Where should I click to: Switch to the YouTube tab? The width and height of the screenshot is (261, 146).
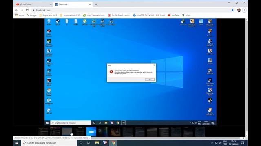tap(34, 4)
